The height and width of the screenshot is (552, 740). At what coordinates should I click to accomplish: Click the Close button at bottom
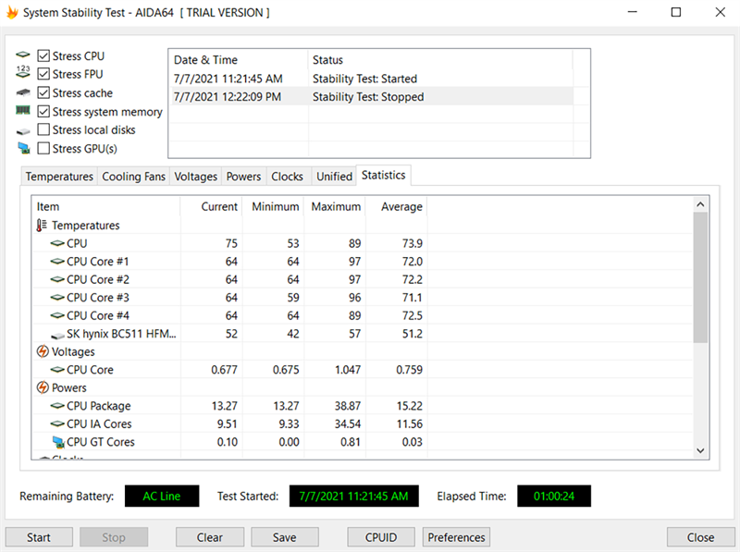pos(700,537)
